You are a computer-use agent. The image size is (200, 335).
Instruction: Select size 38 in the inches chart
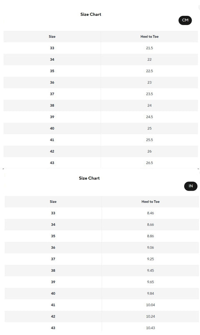point(53,270)
